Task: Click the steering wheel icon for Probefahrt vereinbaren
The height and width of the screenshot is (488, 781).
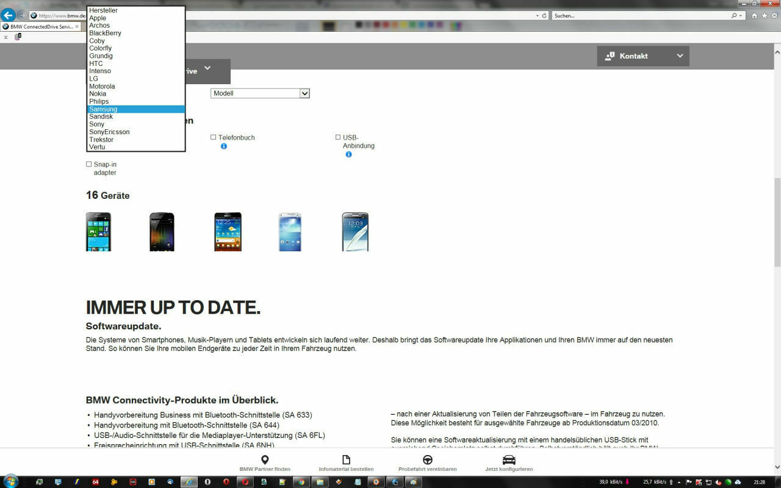Action: pyautogui.click(x=427, y=459)
